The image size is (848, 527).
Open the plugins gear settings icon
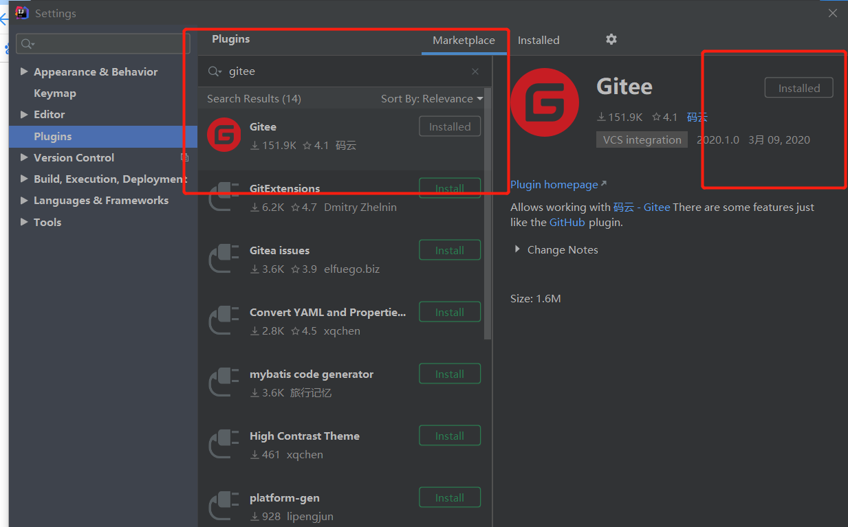[x=611, y=40]
